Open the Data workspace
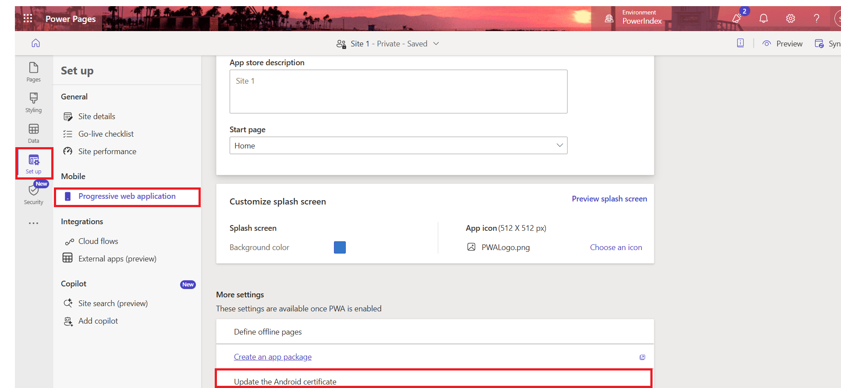Image resolution: width=841 pixels, height=388 pixels. point(33,133)
